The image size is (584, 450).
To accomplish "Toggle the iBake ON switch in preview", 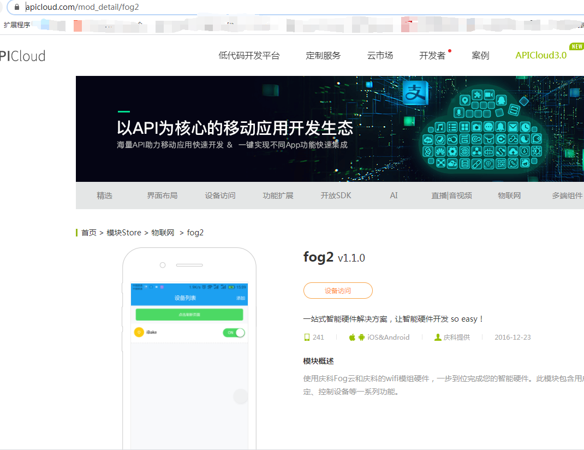I will (x=234, y=333).
